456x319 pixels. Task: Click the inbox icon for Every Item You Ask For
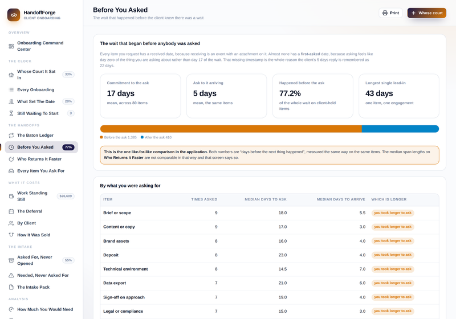(x=11, y=171)
